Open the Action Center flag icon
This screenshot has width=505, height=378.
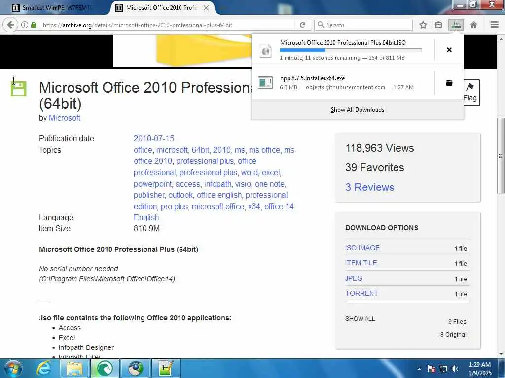432,369
